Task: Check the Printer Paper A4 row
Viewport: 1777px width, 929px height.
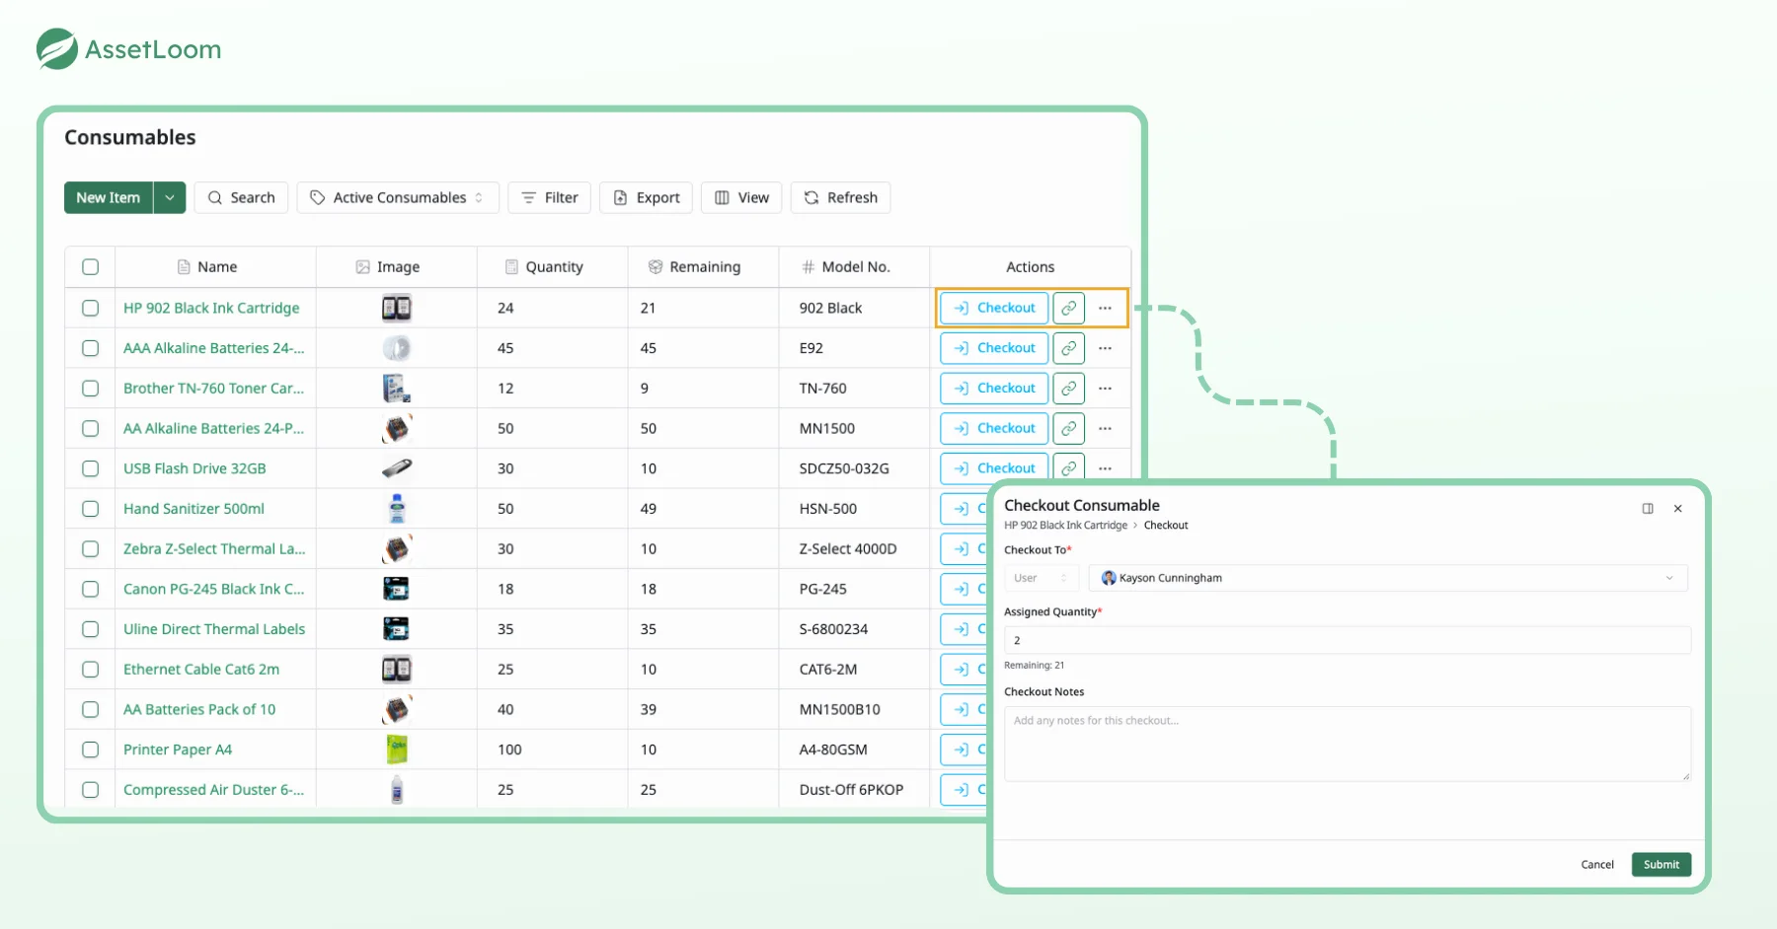Action: click(90, 750)
